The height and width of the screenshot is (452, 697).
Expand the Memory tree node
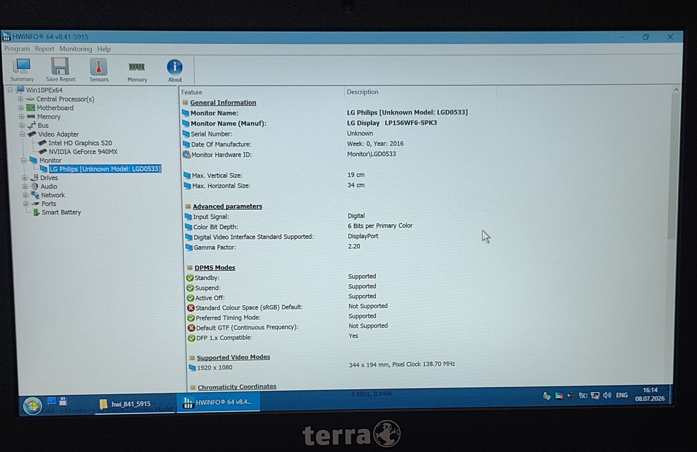(21, 116)
